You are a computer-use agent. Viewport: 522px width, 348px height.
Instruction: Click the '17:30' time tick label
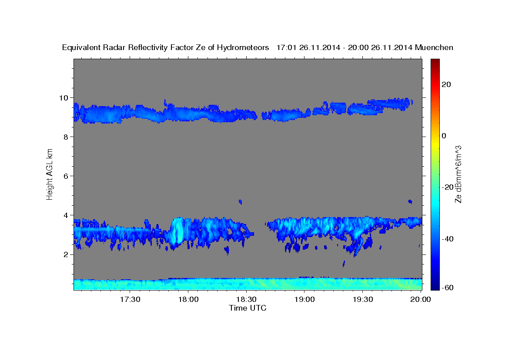tap(130, 299)
